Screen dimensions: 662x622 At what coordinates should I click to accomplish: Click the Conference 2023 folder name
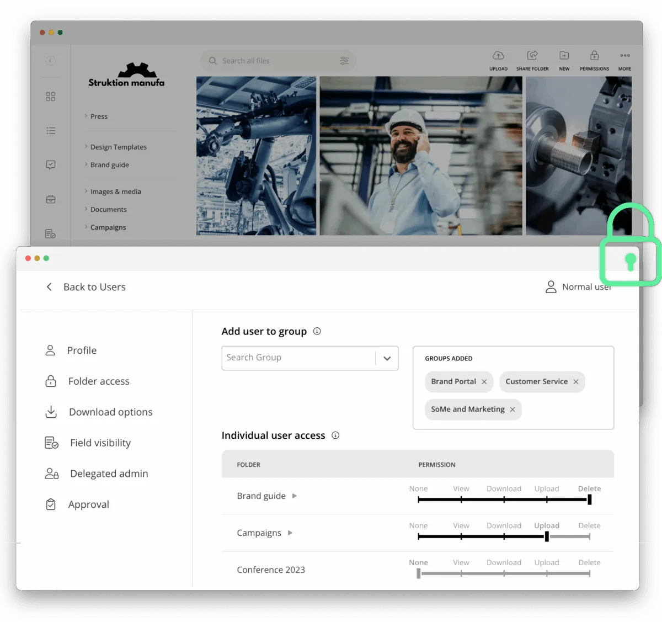[271, 570]
